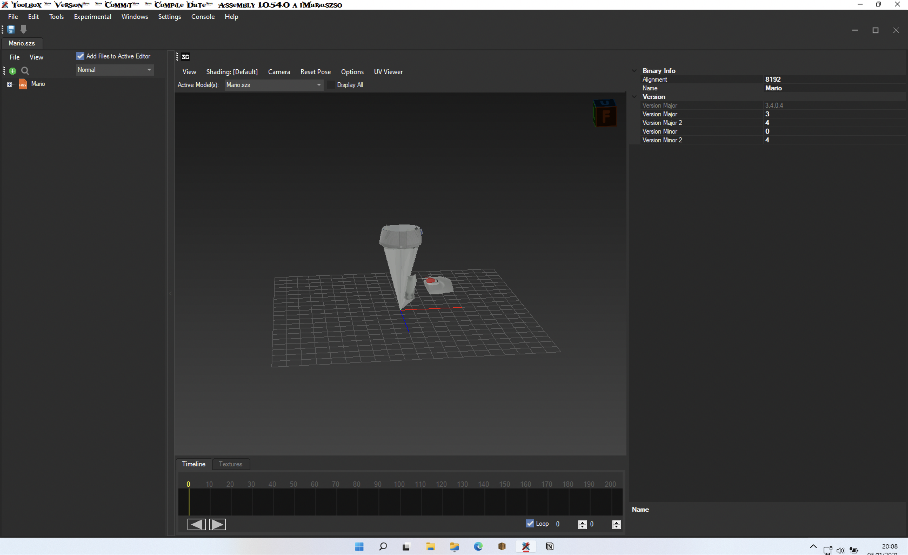The width and height of the screenshot is (908, 555).
Task: Open the Experimental menu
Action: 92,16
